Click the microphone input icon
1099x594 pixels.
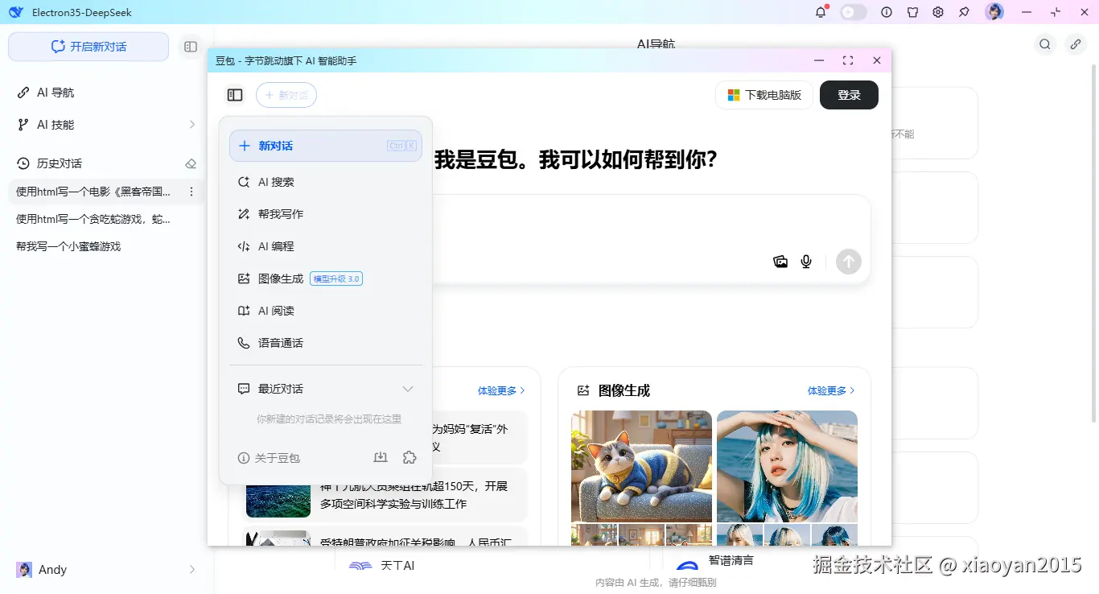click(x=805, y=261)
